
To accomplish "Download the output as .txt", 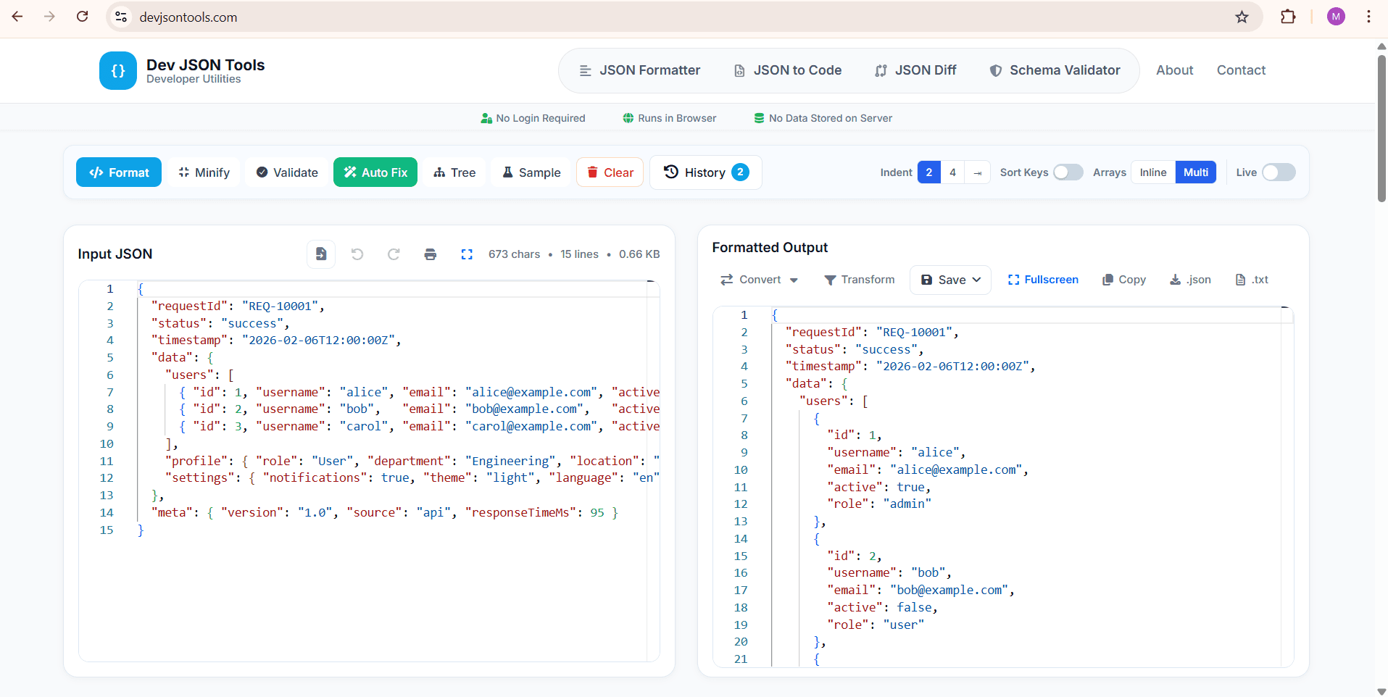I will [1251, 280].
